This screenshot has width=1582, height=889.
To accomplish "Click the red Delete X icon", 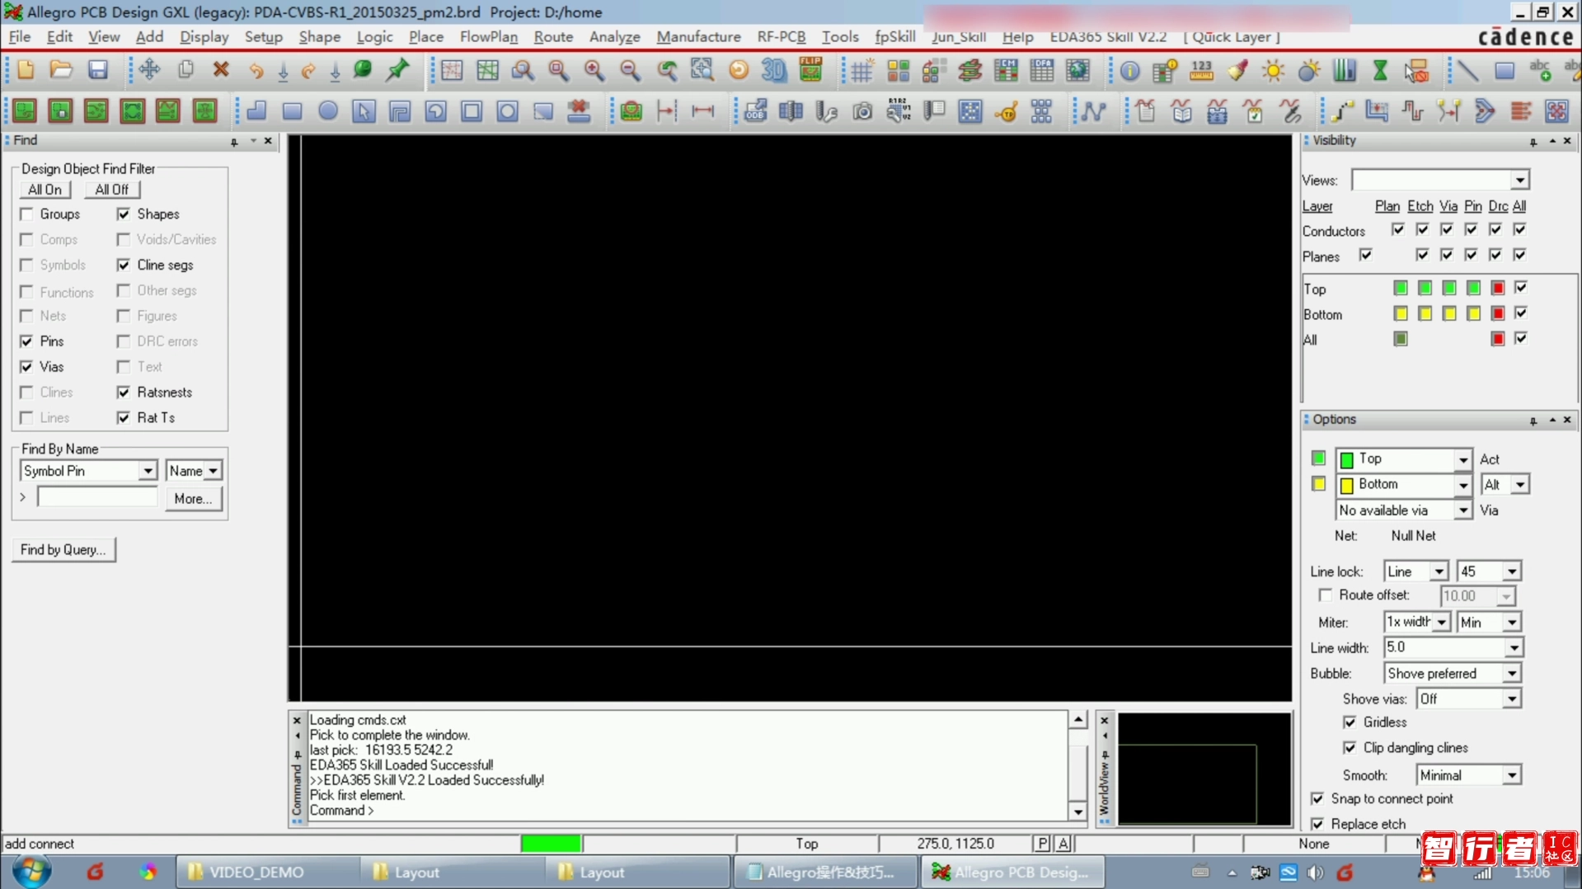I will click(221, 70).
